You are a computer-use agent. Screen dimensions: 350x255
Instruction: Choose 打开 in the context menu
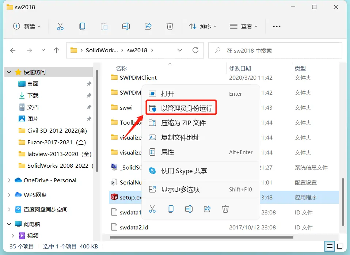pos(201,94)
